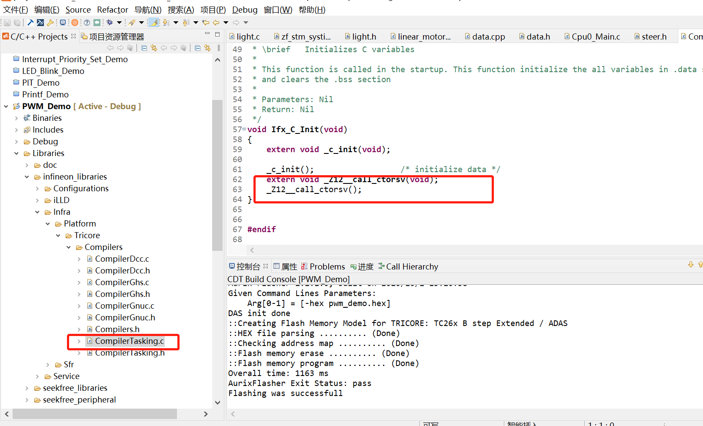The height and width of the screenshot is (426, 703).
Task: Close the 控制台 console view tab
Action: point(266,266)
